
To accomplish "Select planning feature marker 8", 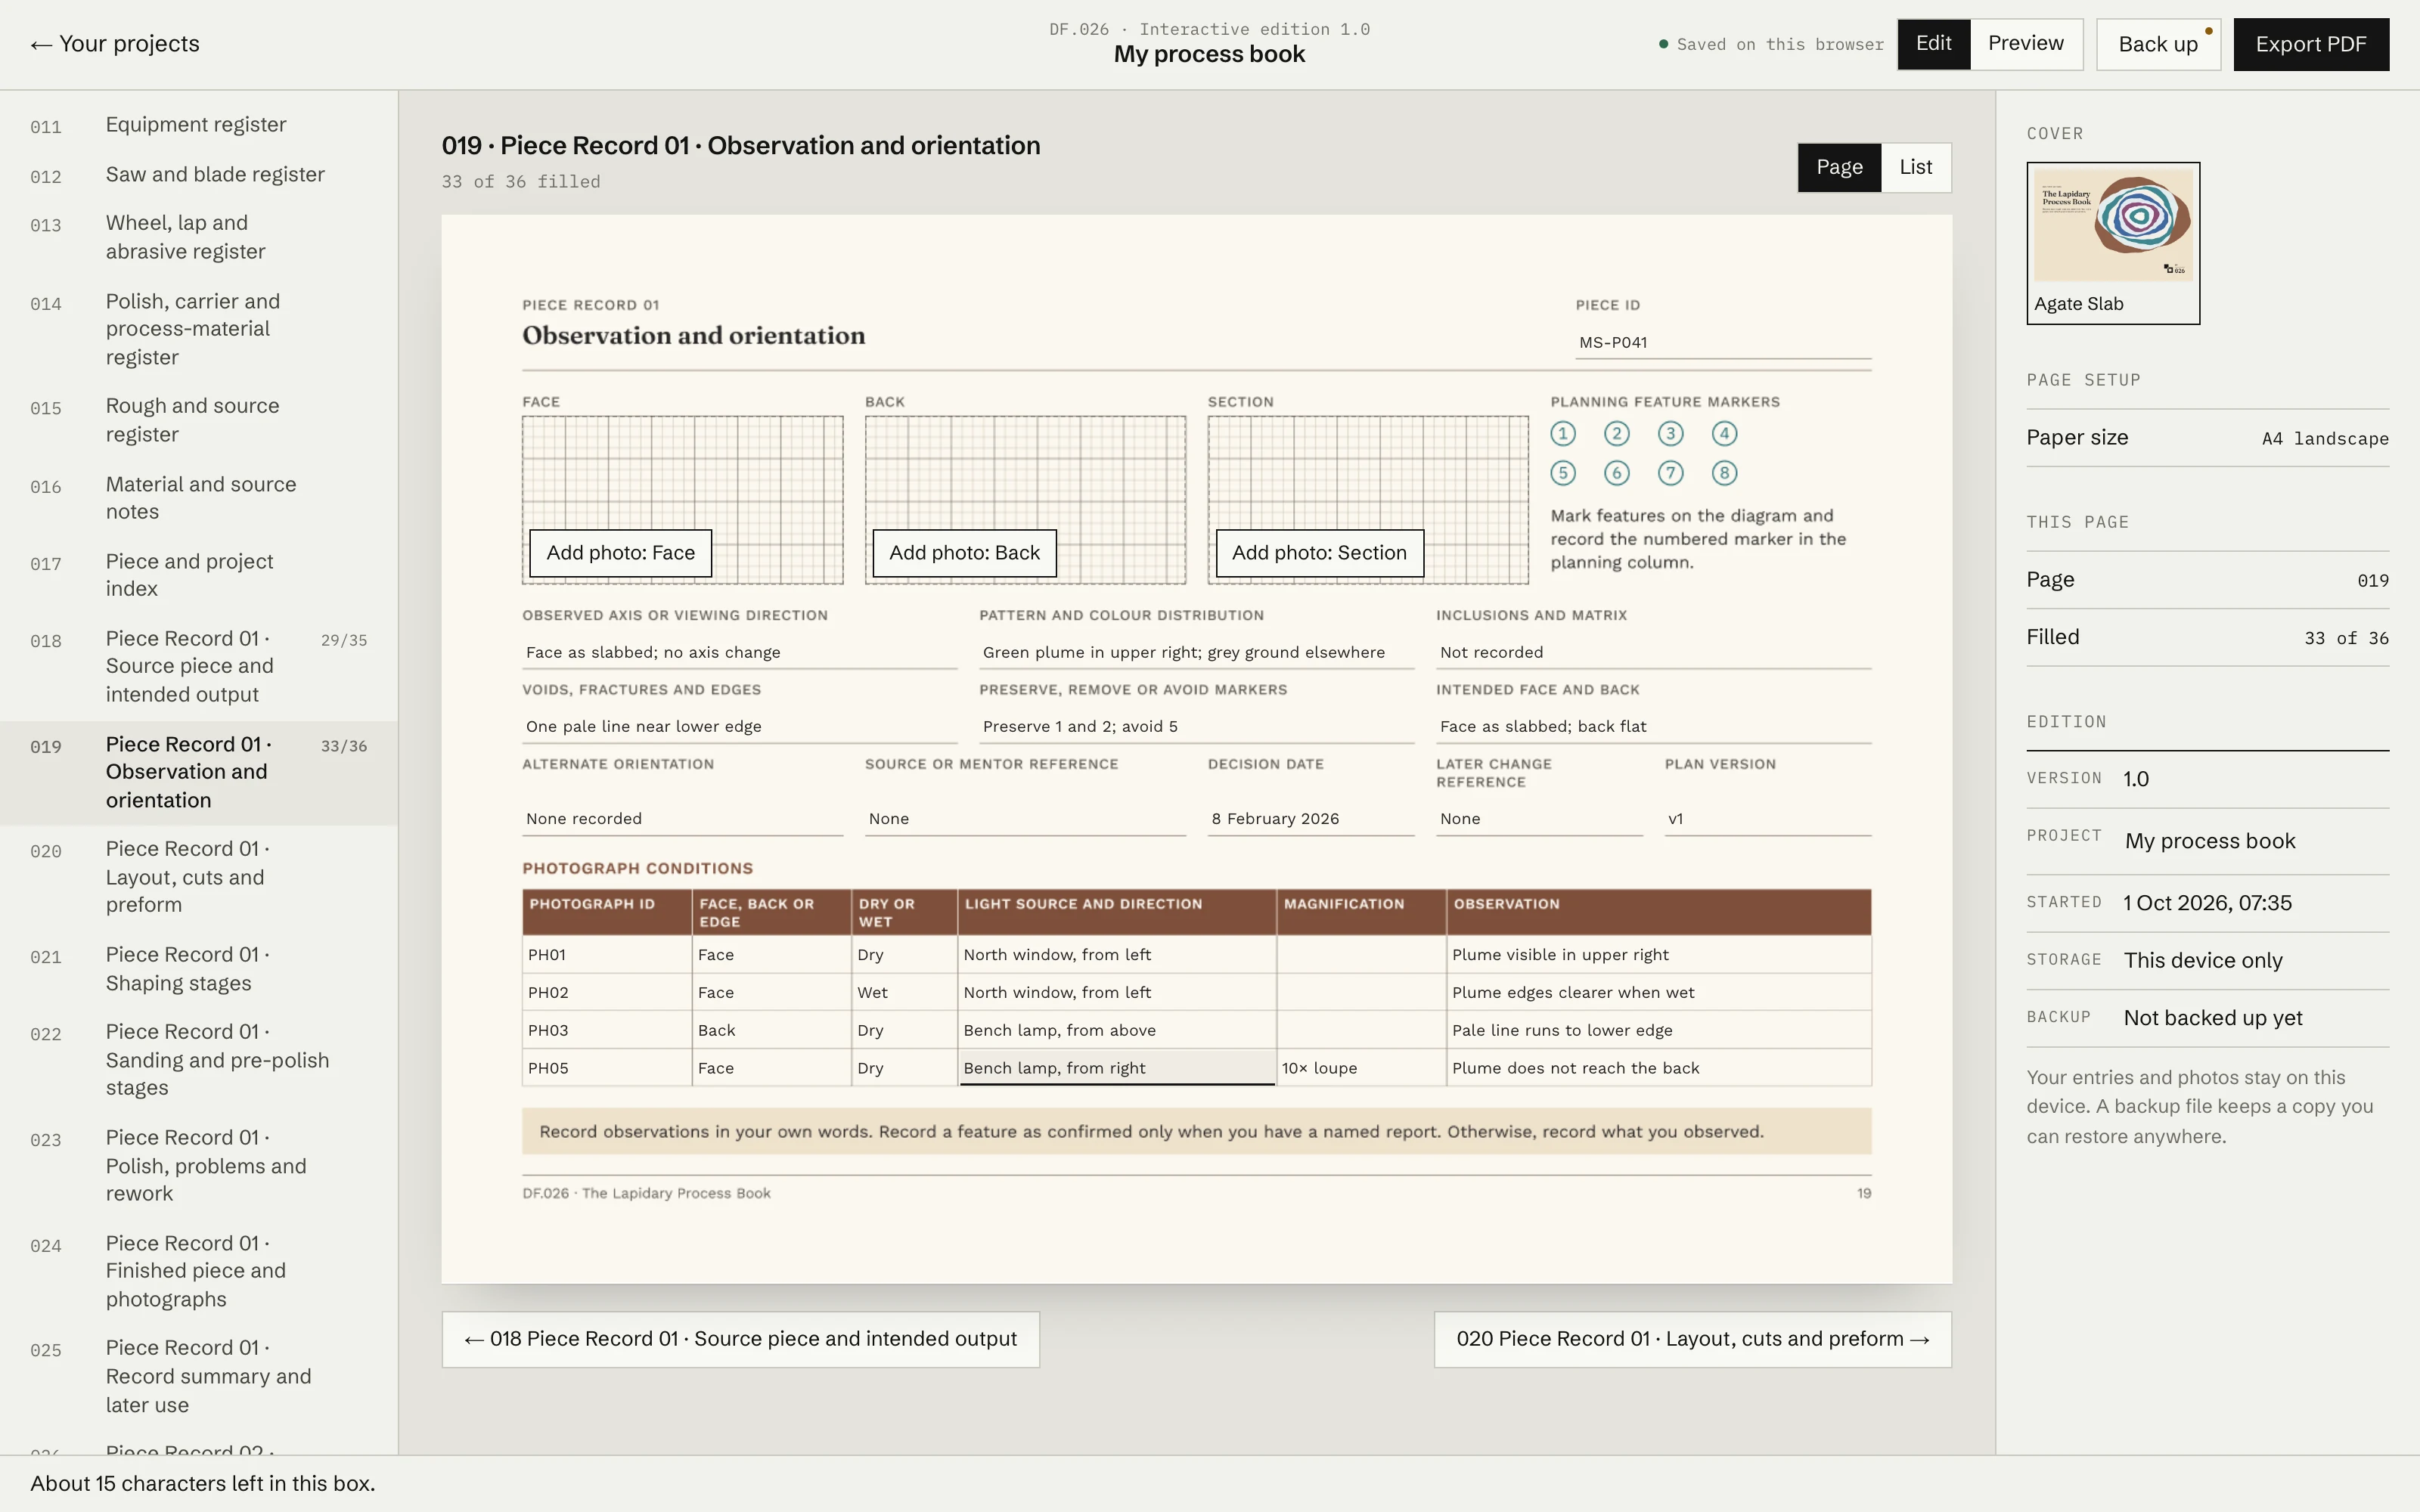I will [x=1725, y=473].
